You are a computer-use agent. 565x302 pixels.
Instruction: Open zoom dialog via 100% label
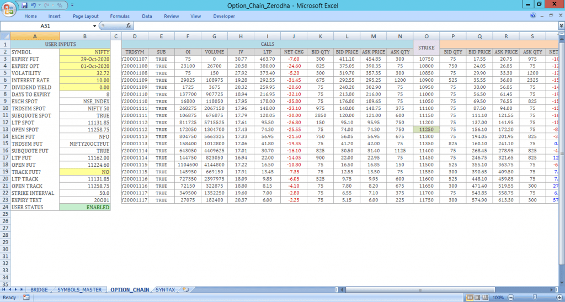coord(498,298)
